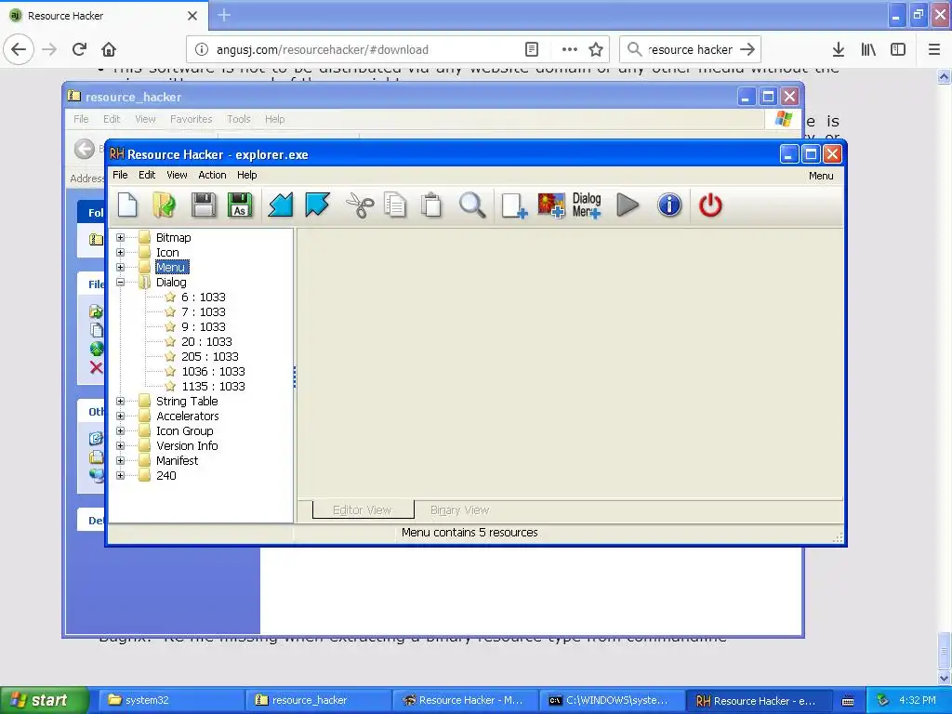
Task: Expand the Manifest node
Action: click(x=120, y=461)
